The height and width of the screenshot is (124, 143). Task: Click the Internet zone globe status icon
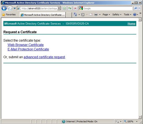click(x=64, y=122)
